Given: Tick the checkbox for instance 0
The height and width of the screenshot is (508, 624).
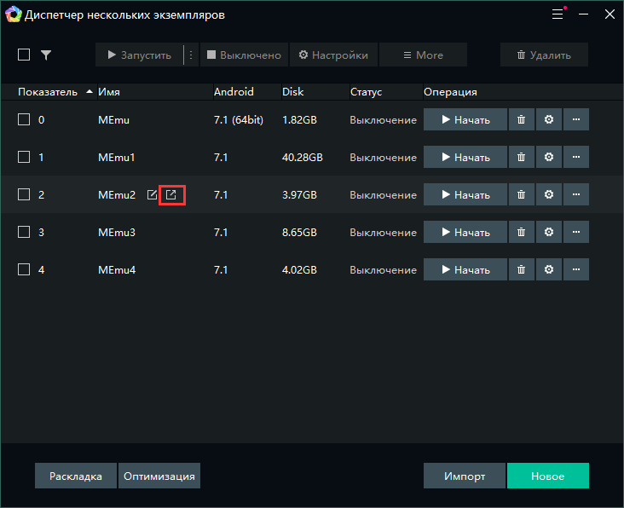Looking at the screenshot, I should coord(24,120).
